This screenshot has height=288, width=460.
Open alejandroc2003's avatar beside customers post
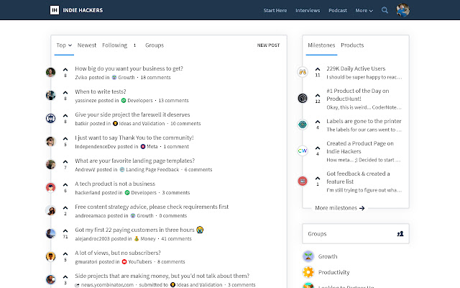50,233
